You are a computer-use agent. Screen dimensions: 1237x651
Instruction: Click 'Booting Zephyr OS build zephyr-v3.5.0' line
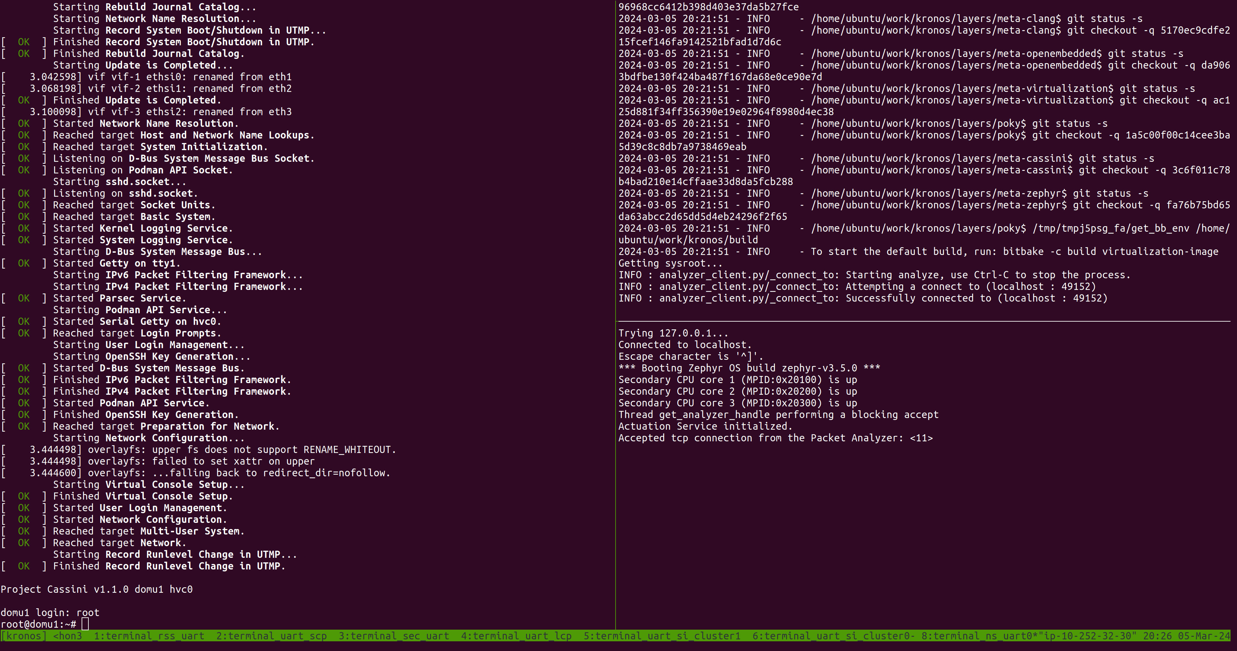pos(749,369)
